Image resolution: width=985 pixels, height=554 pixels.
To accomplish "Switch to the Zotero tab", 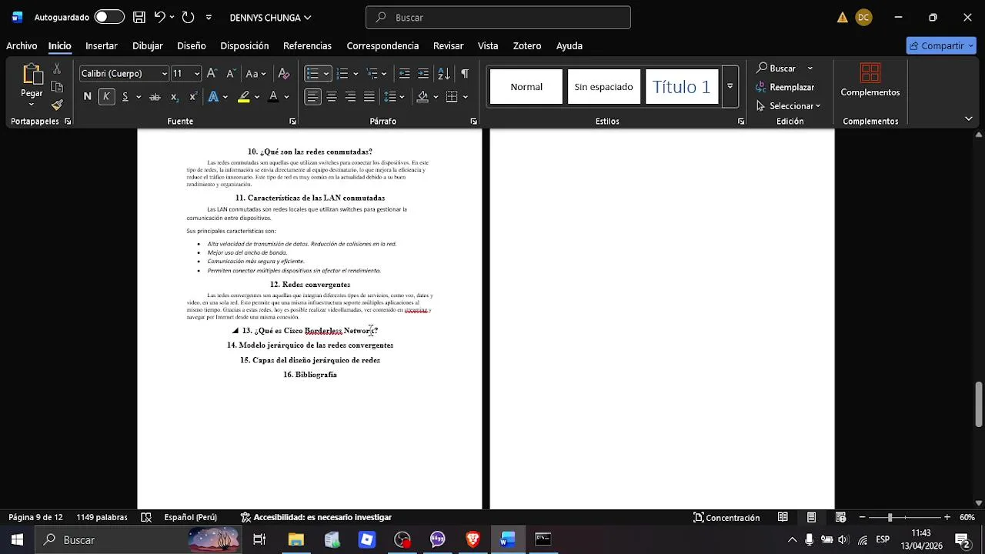I will point(527,45).
